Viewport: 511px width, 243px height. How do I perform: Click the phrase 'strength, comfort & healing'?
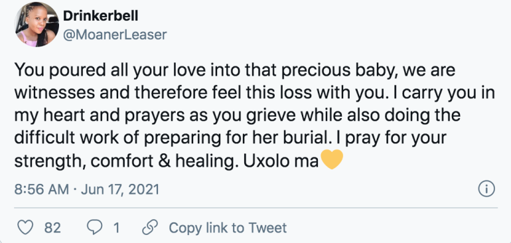(x=124, y=162)
